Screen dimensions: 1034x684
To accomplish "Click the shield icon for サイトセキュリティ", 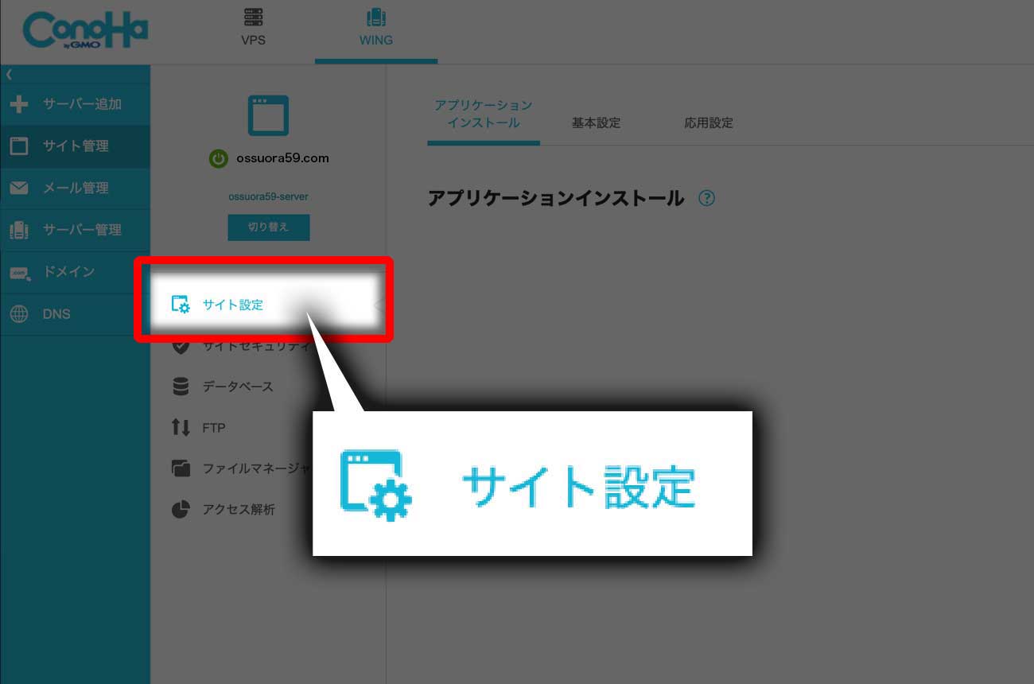I will pyautogui.click(x=181, y=346).
